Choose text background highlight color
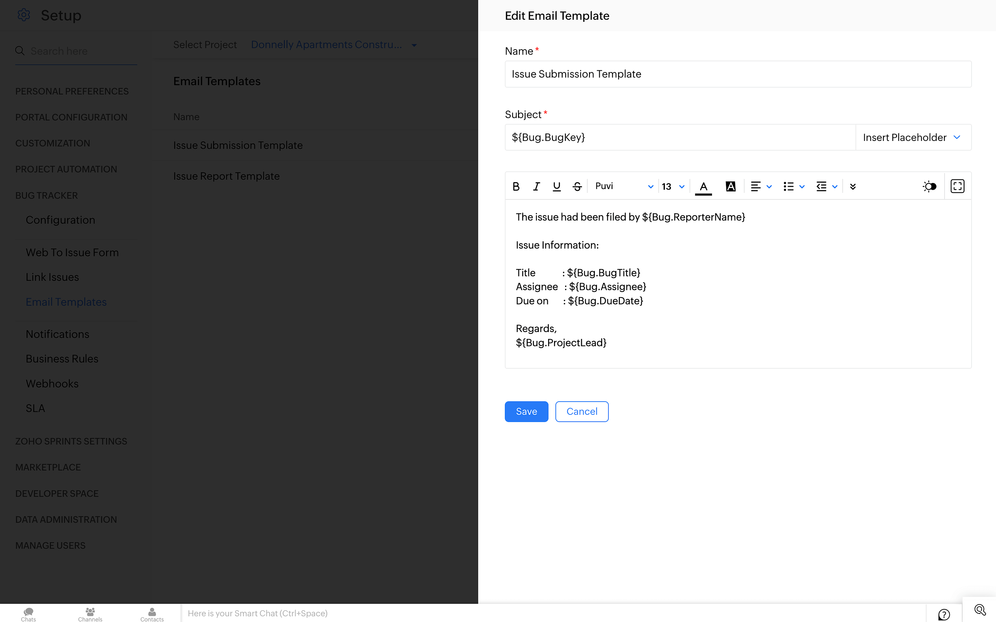This screenshot has width=996, height=622. point(730,186)
